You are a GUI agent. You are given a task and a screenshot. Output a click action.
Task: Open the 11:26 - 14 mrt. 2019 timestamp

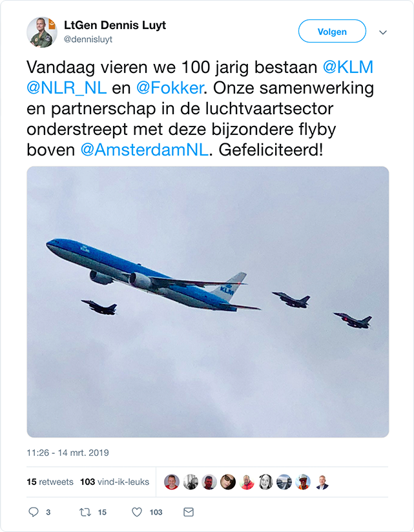pos(68,453)
